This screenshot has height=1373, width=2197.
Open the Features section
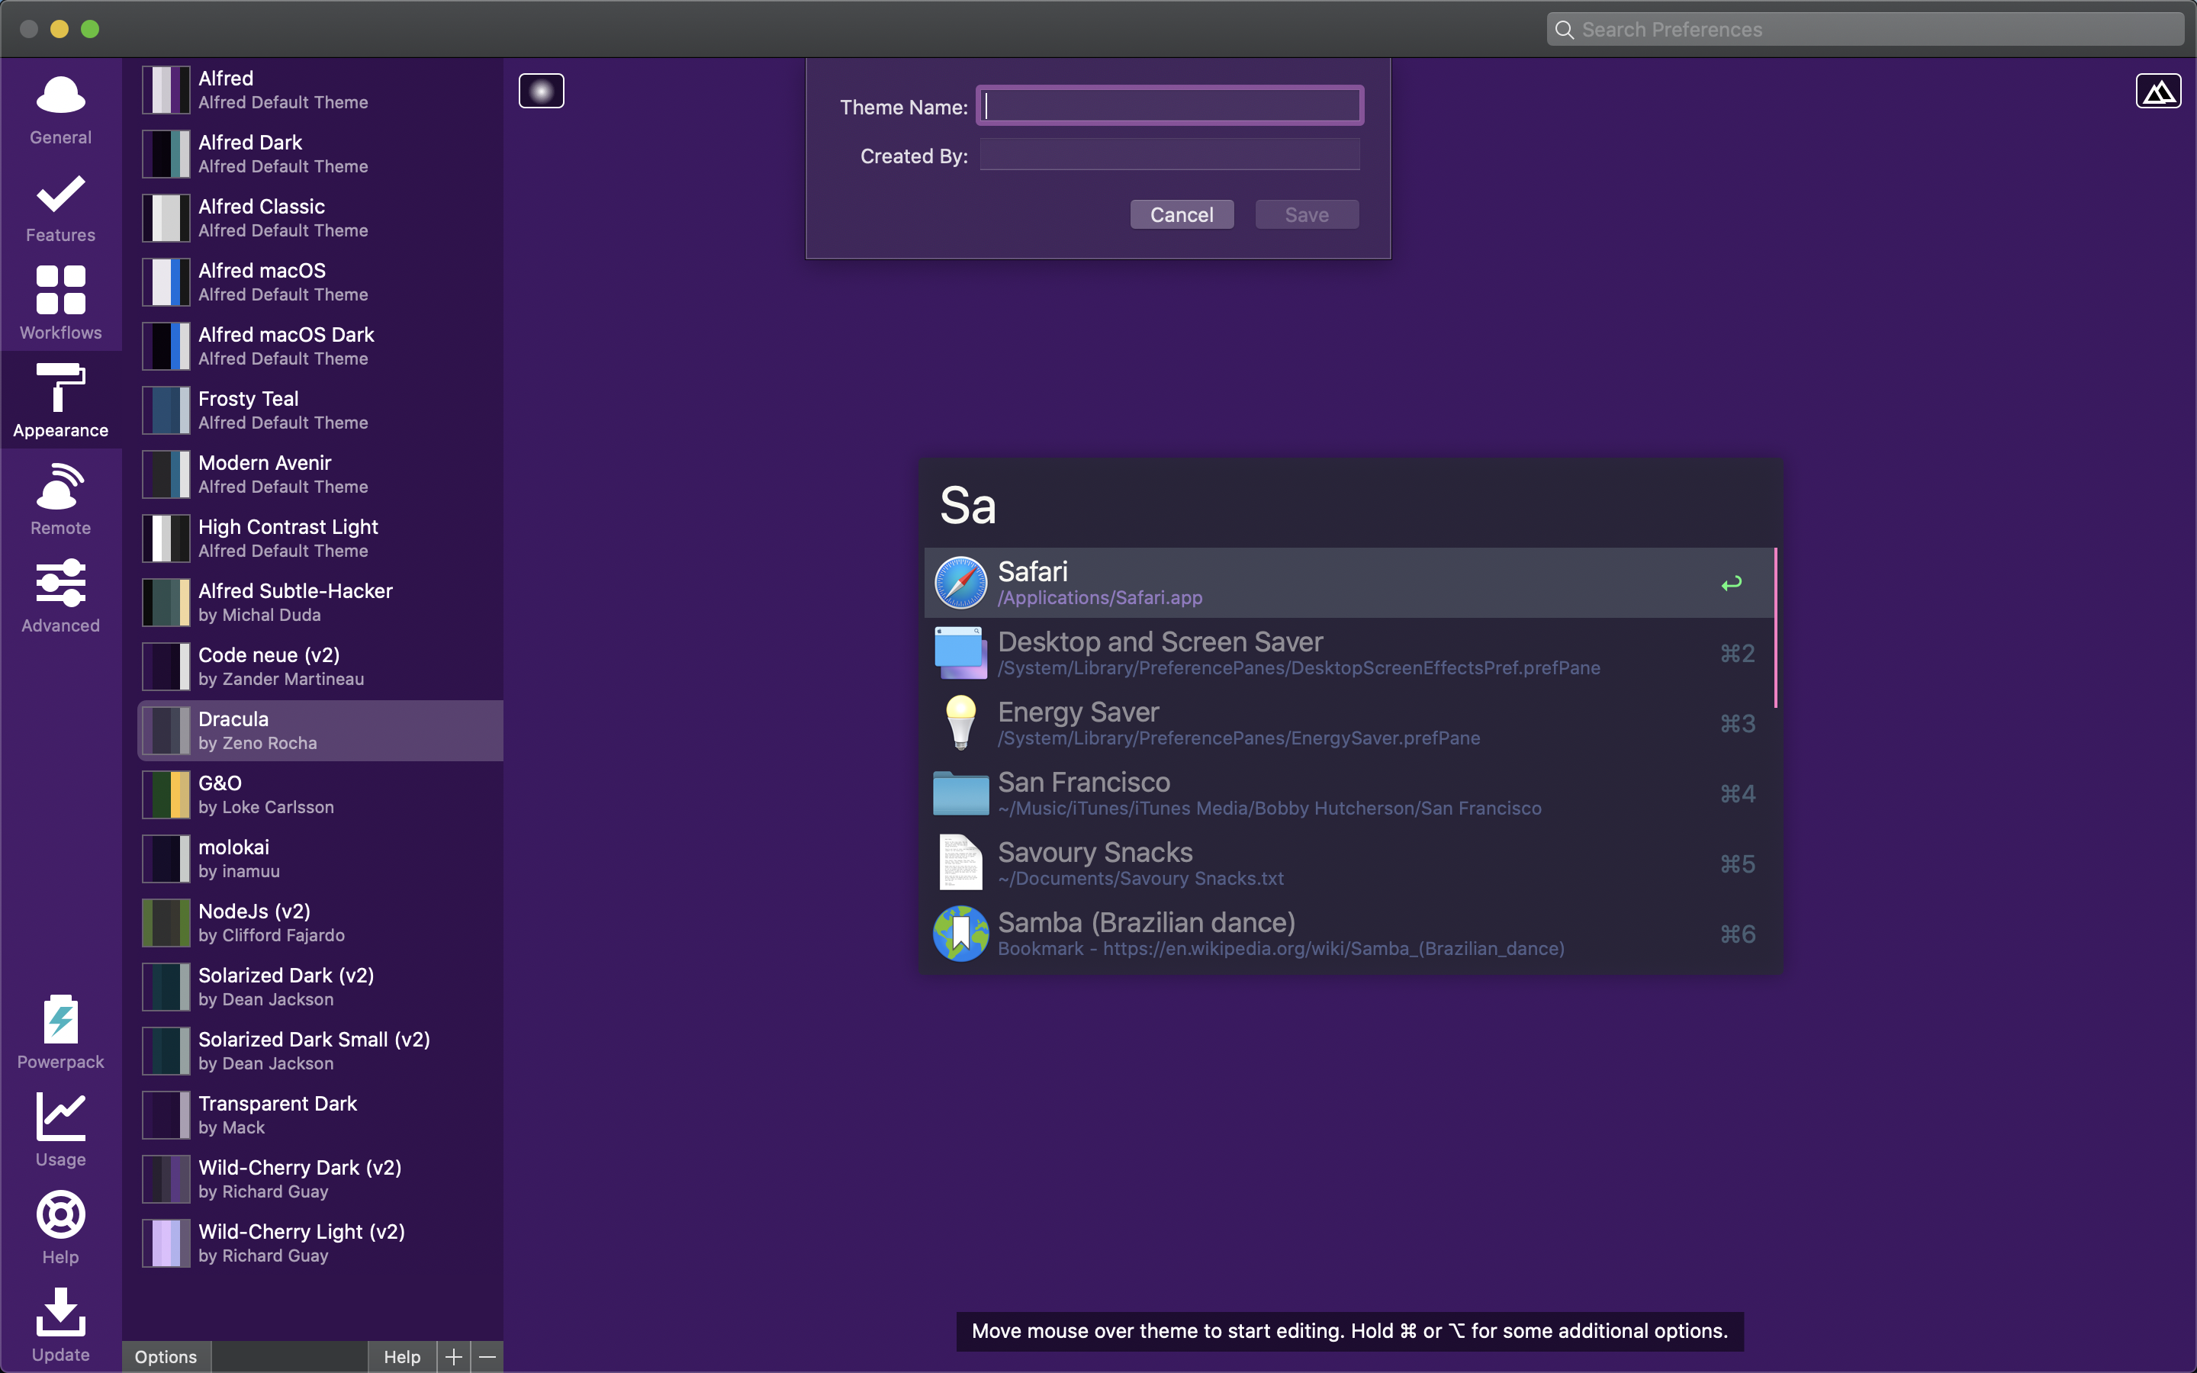[61, 207]
